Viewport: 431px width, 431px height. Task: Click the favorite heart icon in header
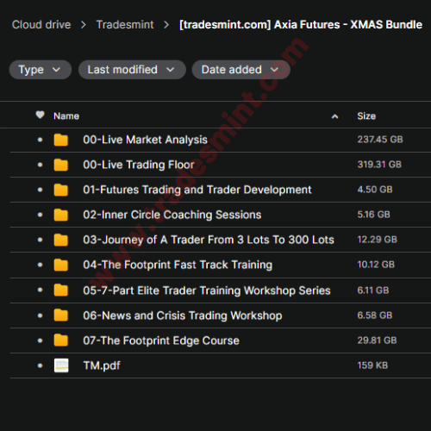[x=40, y=115]
